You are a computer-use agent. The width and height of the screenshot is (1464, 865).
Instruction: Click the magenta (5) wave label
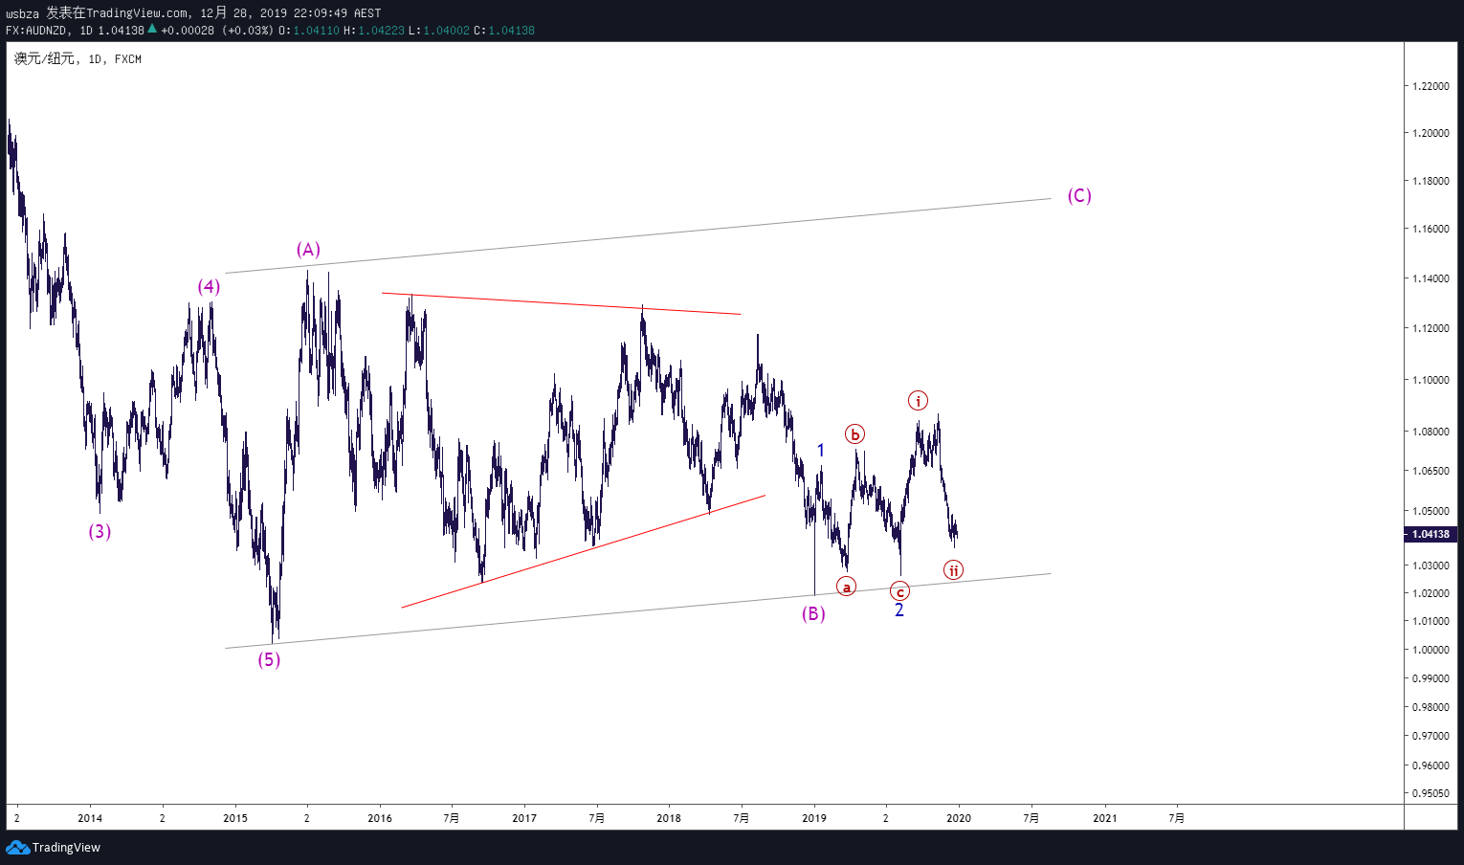(x=269, y=659)
